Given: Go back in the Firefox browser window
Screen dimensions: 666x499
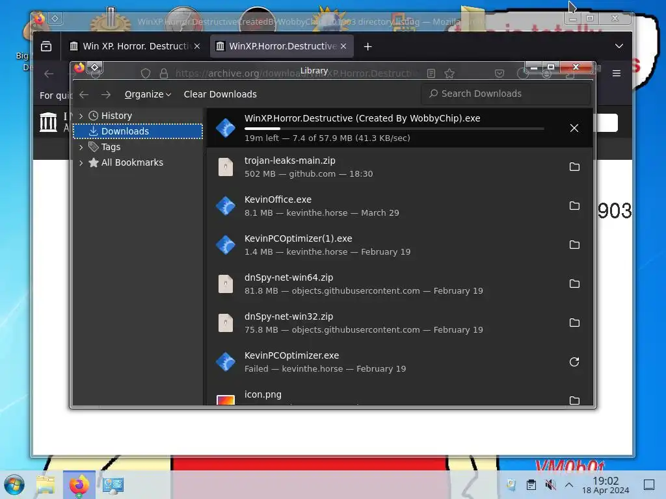Looking at the screenshot, I should 49,74.
